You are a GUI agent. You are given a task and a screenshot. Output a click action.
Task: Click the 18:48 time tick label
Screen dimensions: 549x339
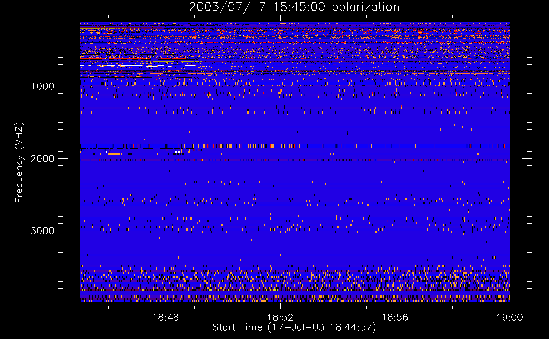tap(166, 318)
